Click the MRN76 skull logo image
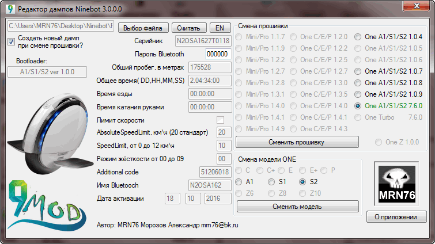The height and width of the screenshot is (244, 435). 396,182
